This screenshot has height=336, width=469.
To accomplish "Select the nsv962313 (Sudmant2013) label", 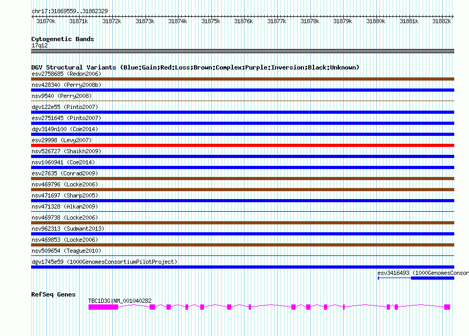I will 68,229.
